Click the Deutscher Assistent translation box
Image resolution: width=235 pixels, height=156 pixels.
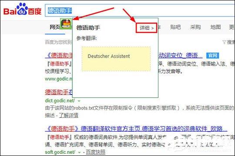116,58
